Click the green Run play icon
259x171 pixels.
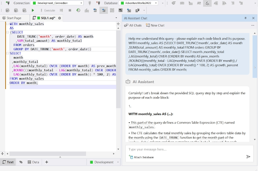(x=33, y=10)
